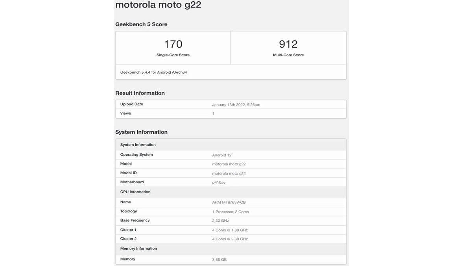This screenshot has width=472, height=266.
Task: Click the topology value 1 Processor, 8 Cores
Action: pyautogui.click(x=230, y=212)
